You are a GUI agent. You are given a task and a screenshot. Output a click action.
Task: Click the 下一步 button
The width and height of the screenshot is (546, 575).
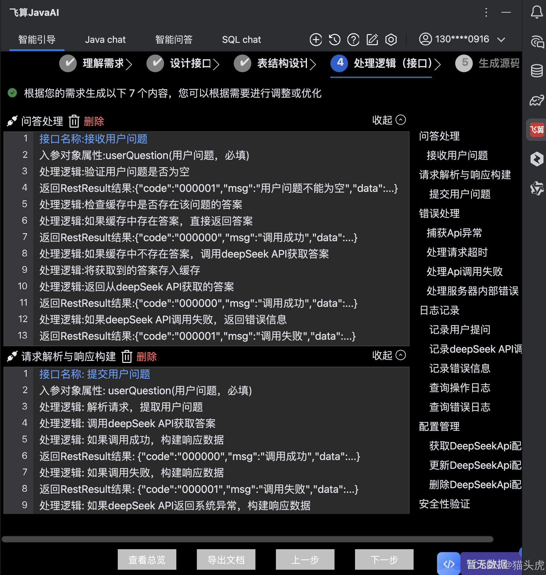point(384,559)
